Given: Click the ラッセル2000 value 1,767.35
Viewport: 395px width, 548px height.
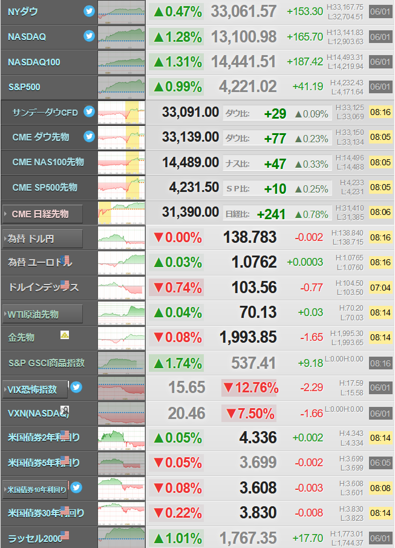Looking at the screenshot, I should [x=247, y=538].
